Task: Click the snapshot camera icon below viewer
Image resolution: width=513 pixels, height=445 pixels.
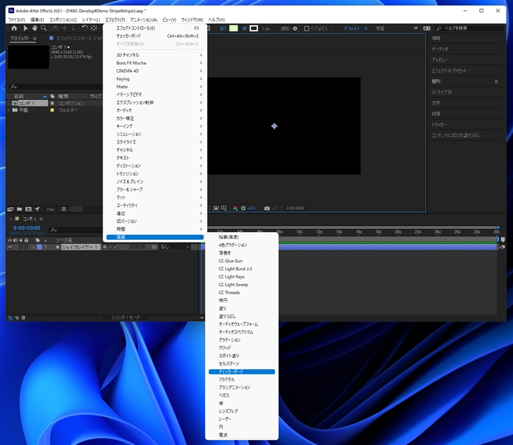Action: coord(267,208)
